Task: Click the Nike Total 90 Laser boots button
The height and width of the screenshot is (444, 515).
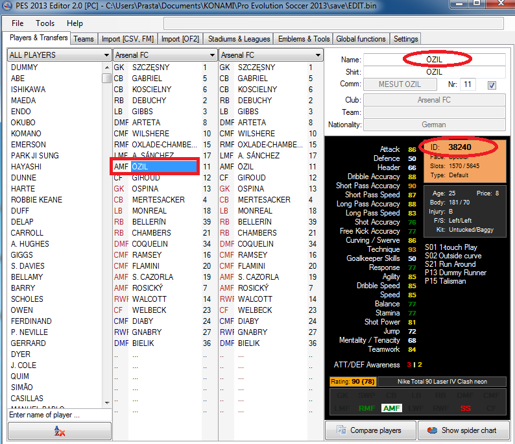Action: 442,382
